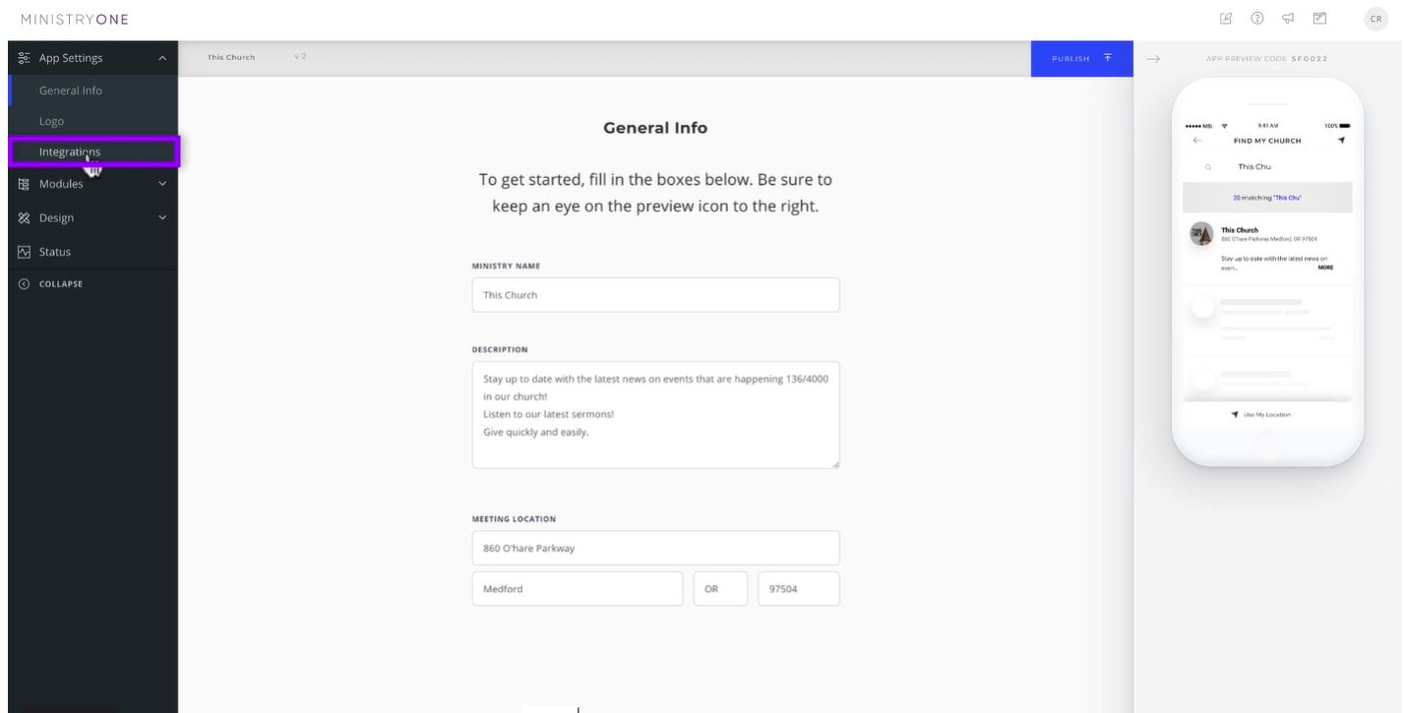The height and width of the screenshot is (713, 1405).
Task: Tap the location arrow in phone preview header
Action: (x=1342, y=141)
